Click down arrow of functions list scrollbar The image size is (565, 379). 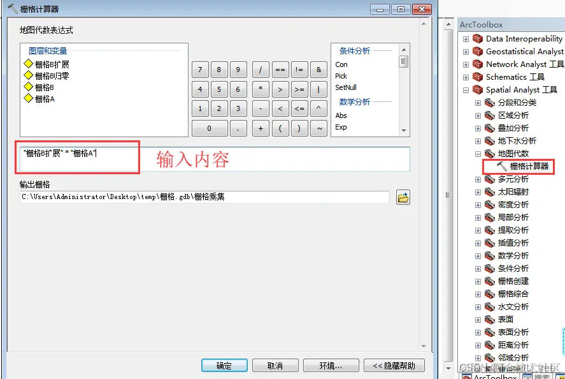point(404,131)
